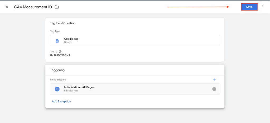This screenshot has width=270, height=123.
Task: Click the Tag ID help question icon
Action: coord(60,51)
